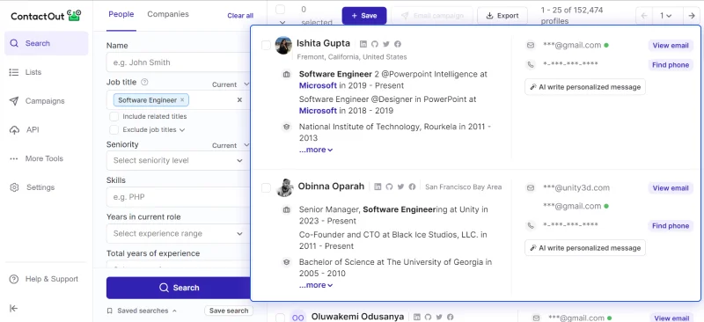Expand the Saved searches list
The width and height of the screenshot is (704, 322).
point(142,311)
